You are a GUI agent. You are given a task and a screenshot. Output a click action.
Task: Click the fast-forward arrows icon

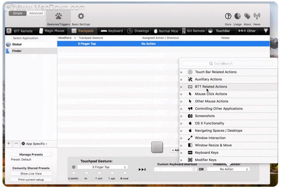click(142, 170)
